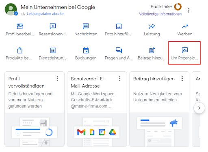This screenshot has height=152, width=208.
Task: Open Produkte bearbeiten shopping bag icon
Action: tap(20, 50)
